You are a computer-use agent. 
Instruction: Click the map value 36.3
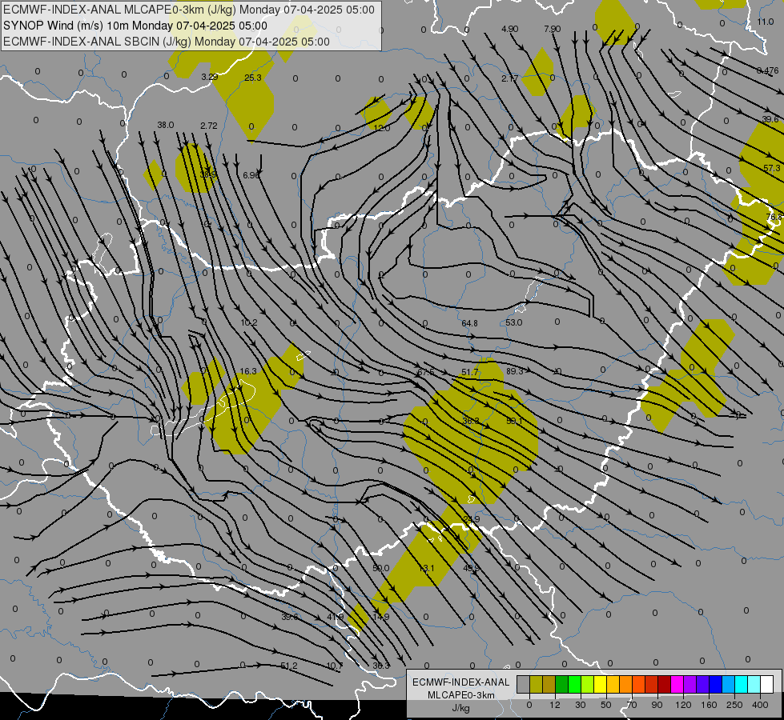471,422
